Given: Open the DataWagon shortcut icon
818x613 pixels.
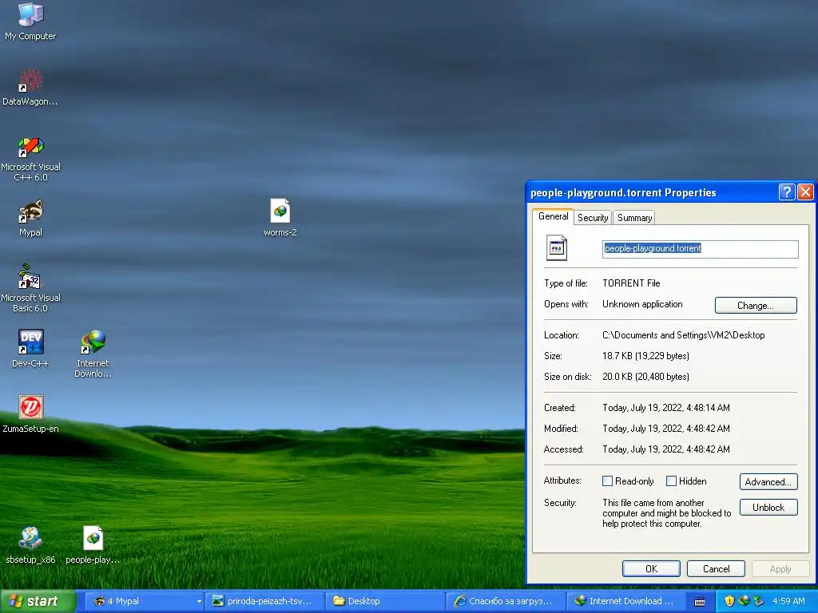Looking at the screenshot, I should coord(30,87).
